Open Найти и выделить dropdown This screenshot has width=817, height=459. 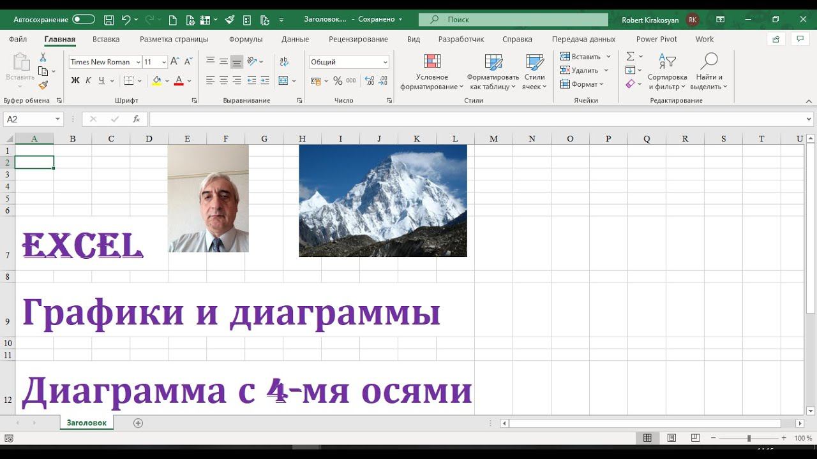click(x=708, y=72)
